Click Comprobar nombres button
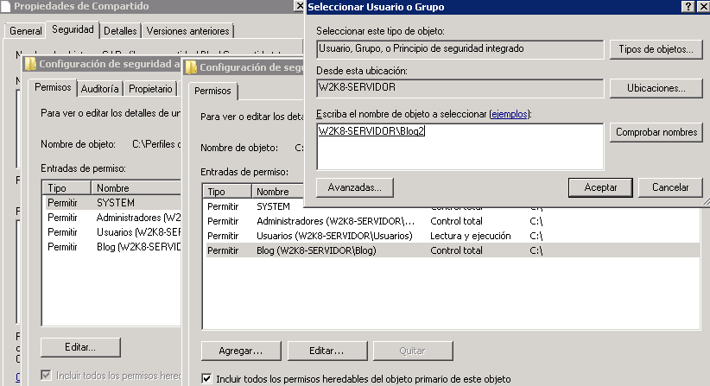Screen dimensions: 710x386 pos(656,133)
